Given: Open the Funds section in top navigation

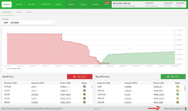Looking at the screenshot, I should 59,4.
